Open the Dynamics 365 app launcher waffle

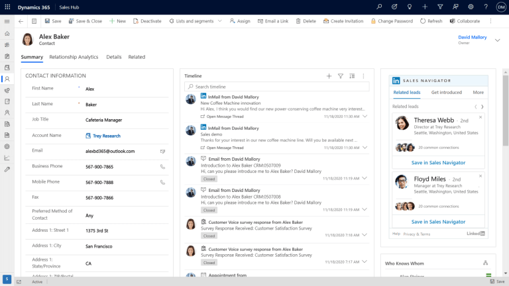point(7,7)
